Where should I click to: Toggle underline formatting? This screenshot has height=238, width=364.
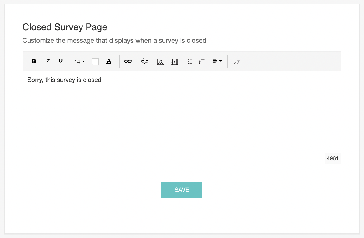(61, 61)
